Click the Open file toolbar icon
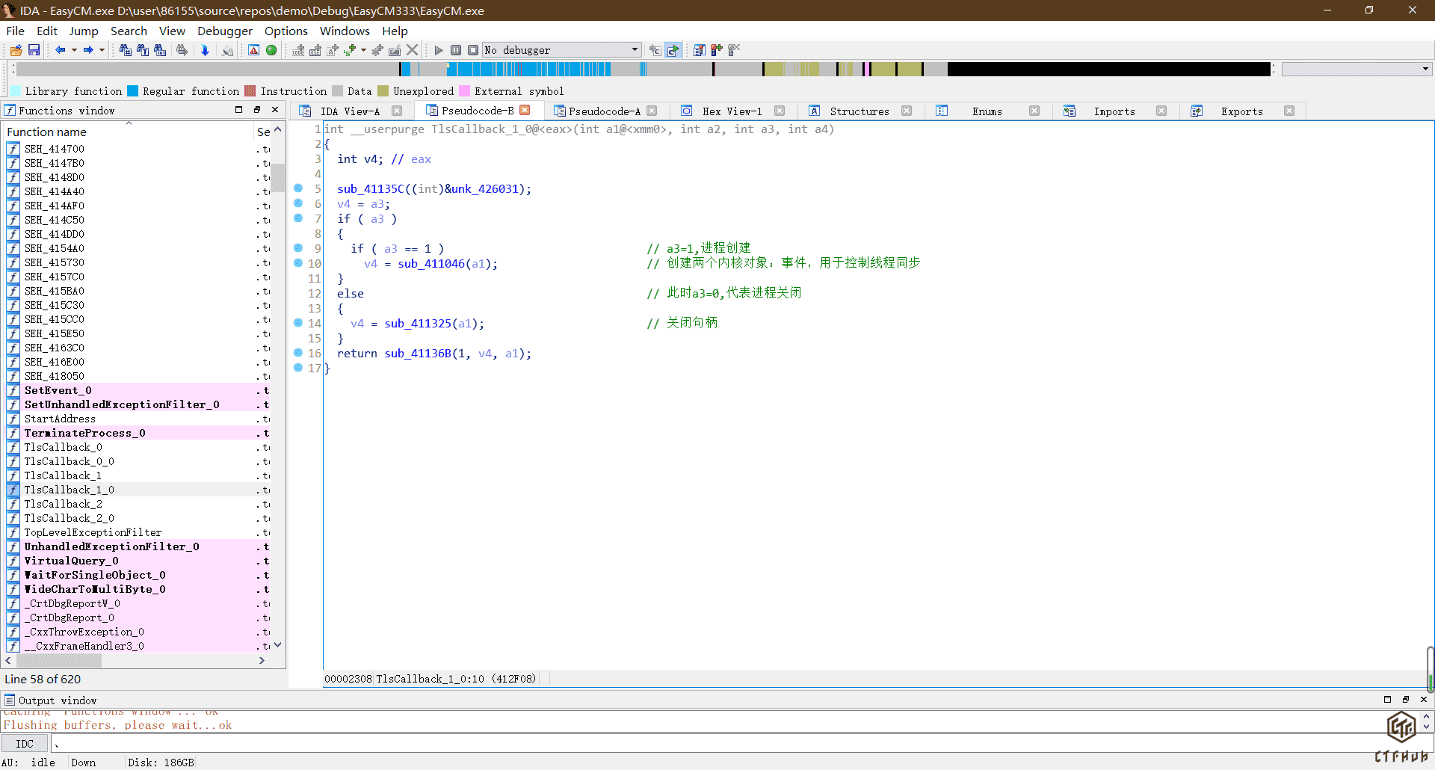Screen dimensions: 1435x770 coord(16,50)
